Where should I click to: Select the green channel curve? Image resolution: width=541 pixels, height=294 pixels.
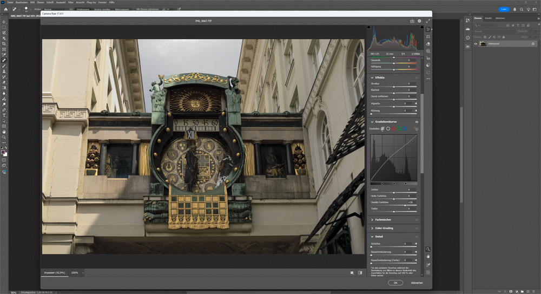pos(399,128)
